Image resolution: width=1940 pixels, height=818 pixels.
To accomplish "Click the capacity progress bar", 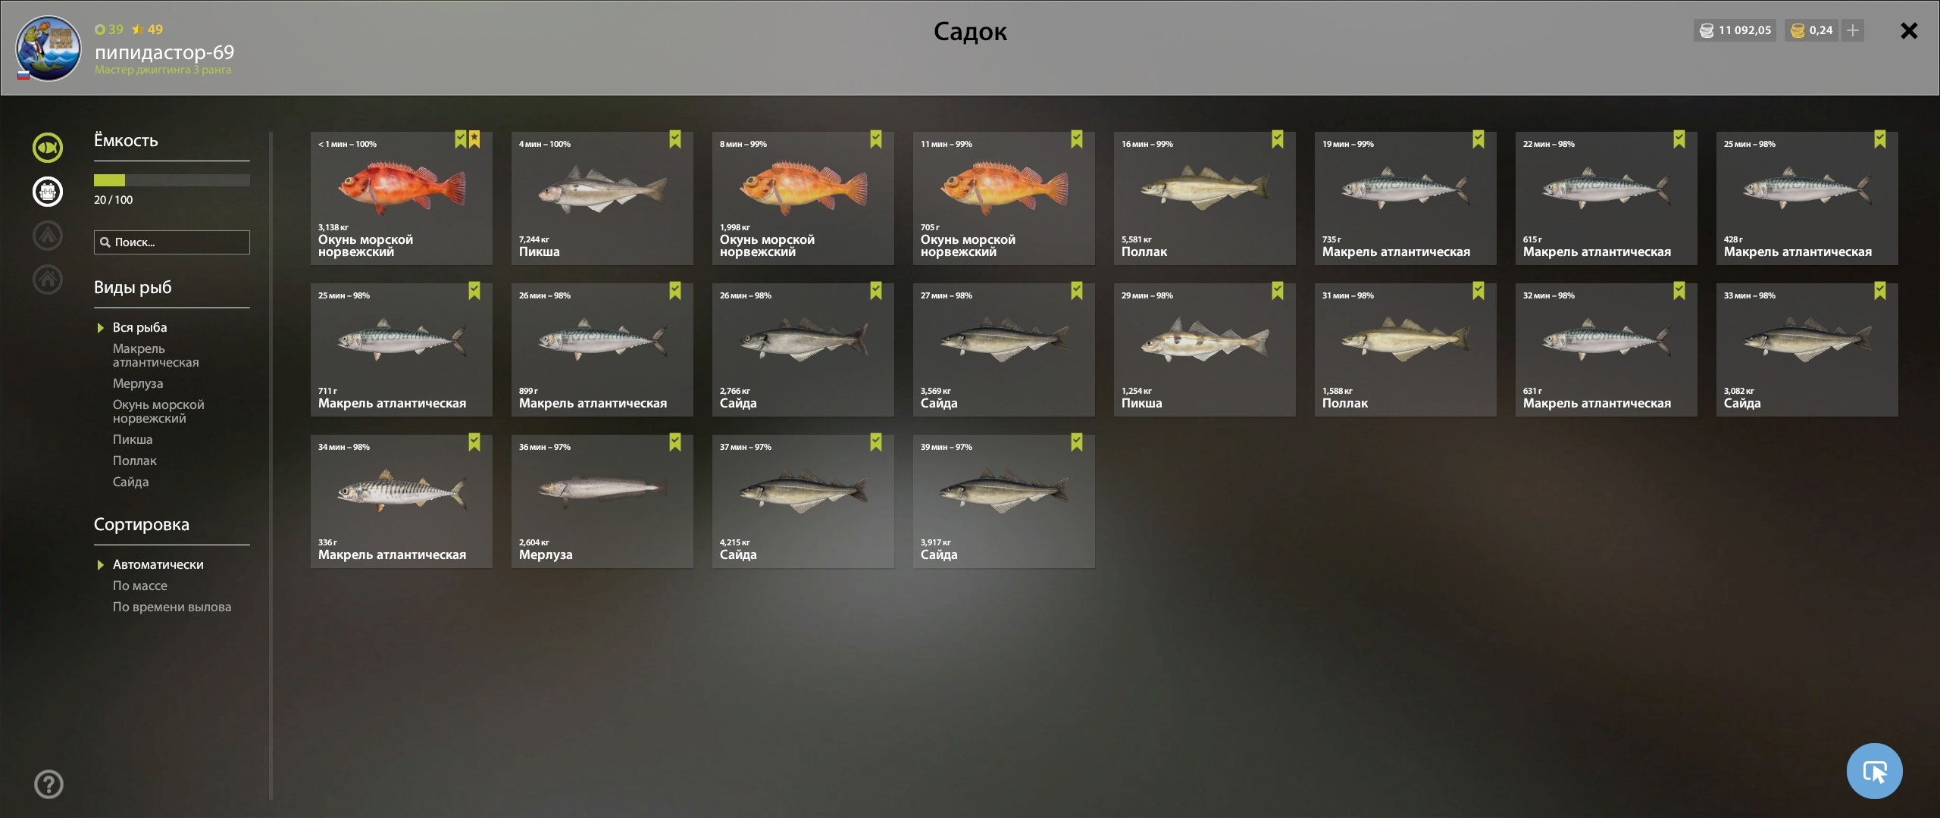I will 172,180.
